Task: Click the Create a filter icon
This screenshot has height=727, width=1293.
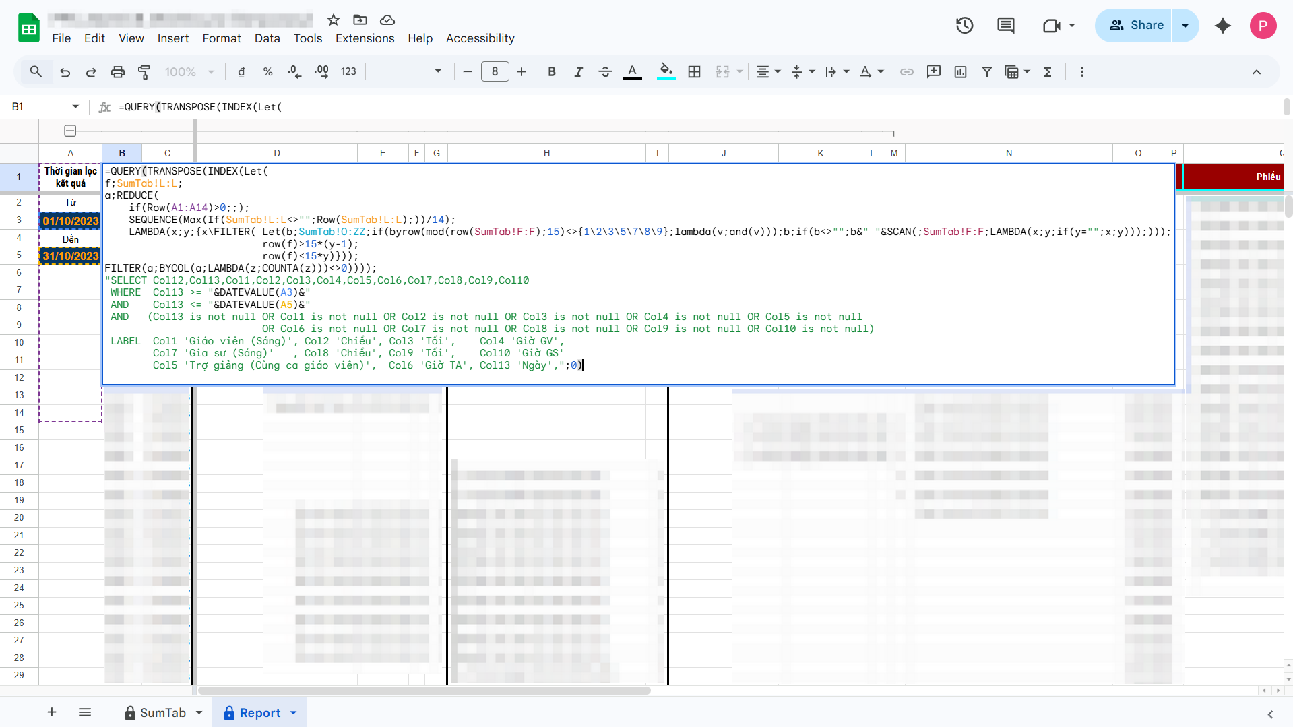Action: point(986,72)
